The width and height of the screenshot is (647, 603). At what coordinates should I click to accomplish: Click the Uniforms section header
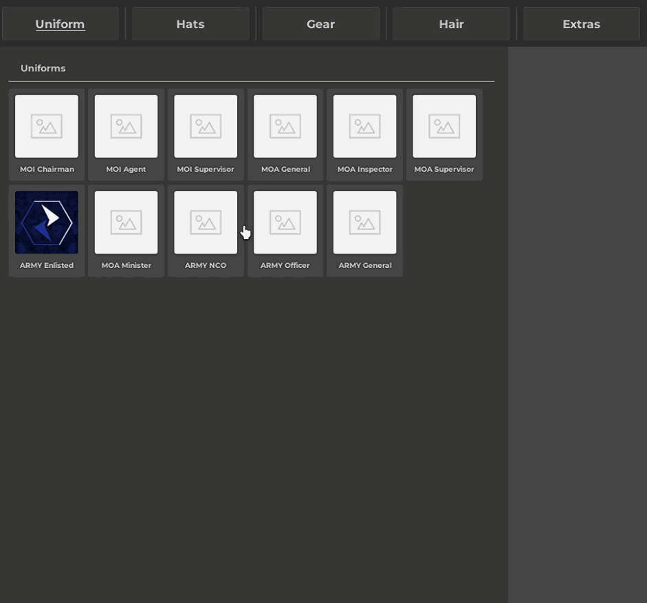click(x=43, y=69)
